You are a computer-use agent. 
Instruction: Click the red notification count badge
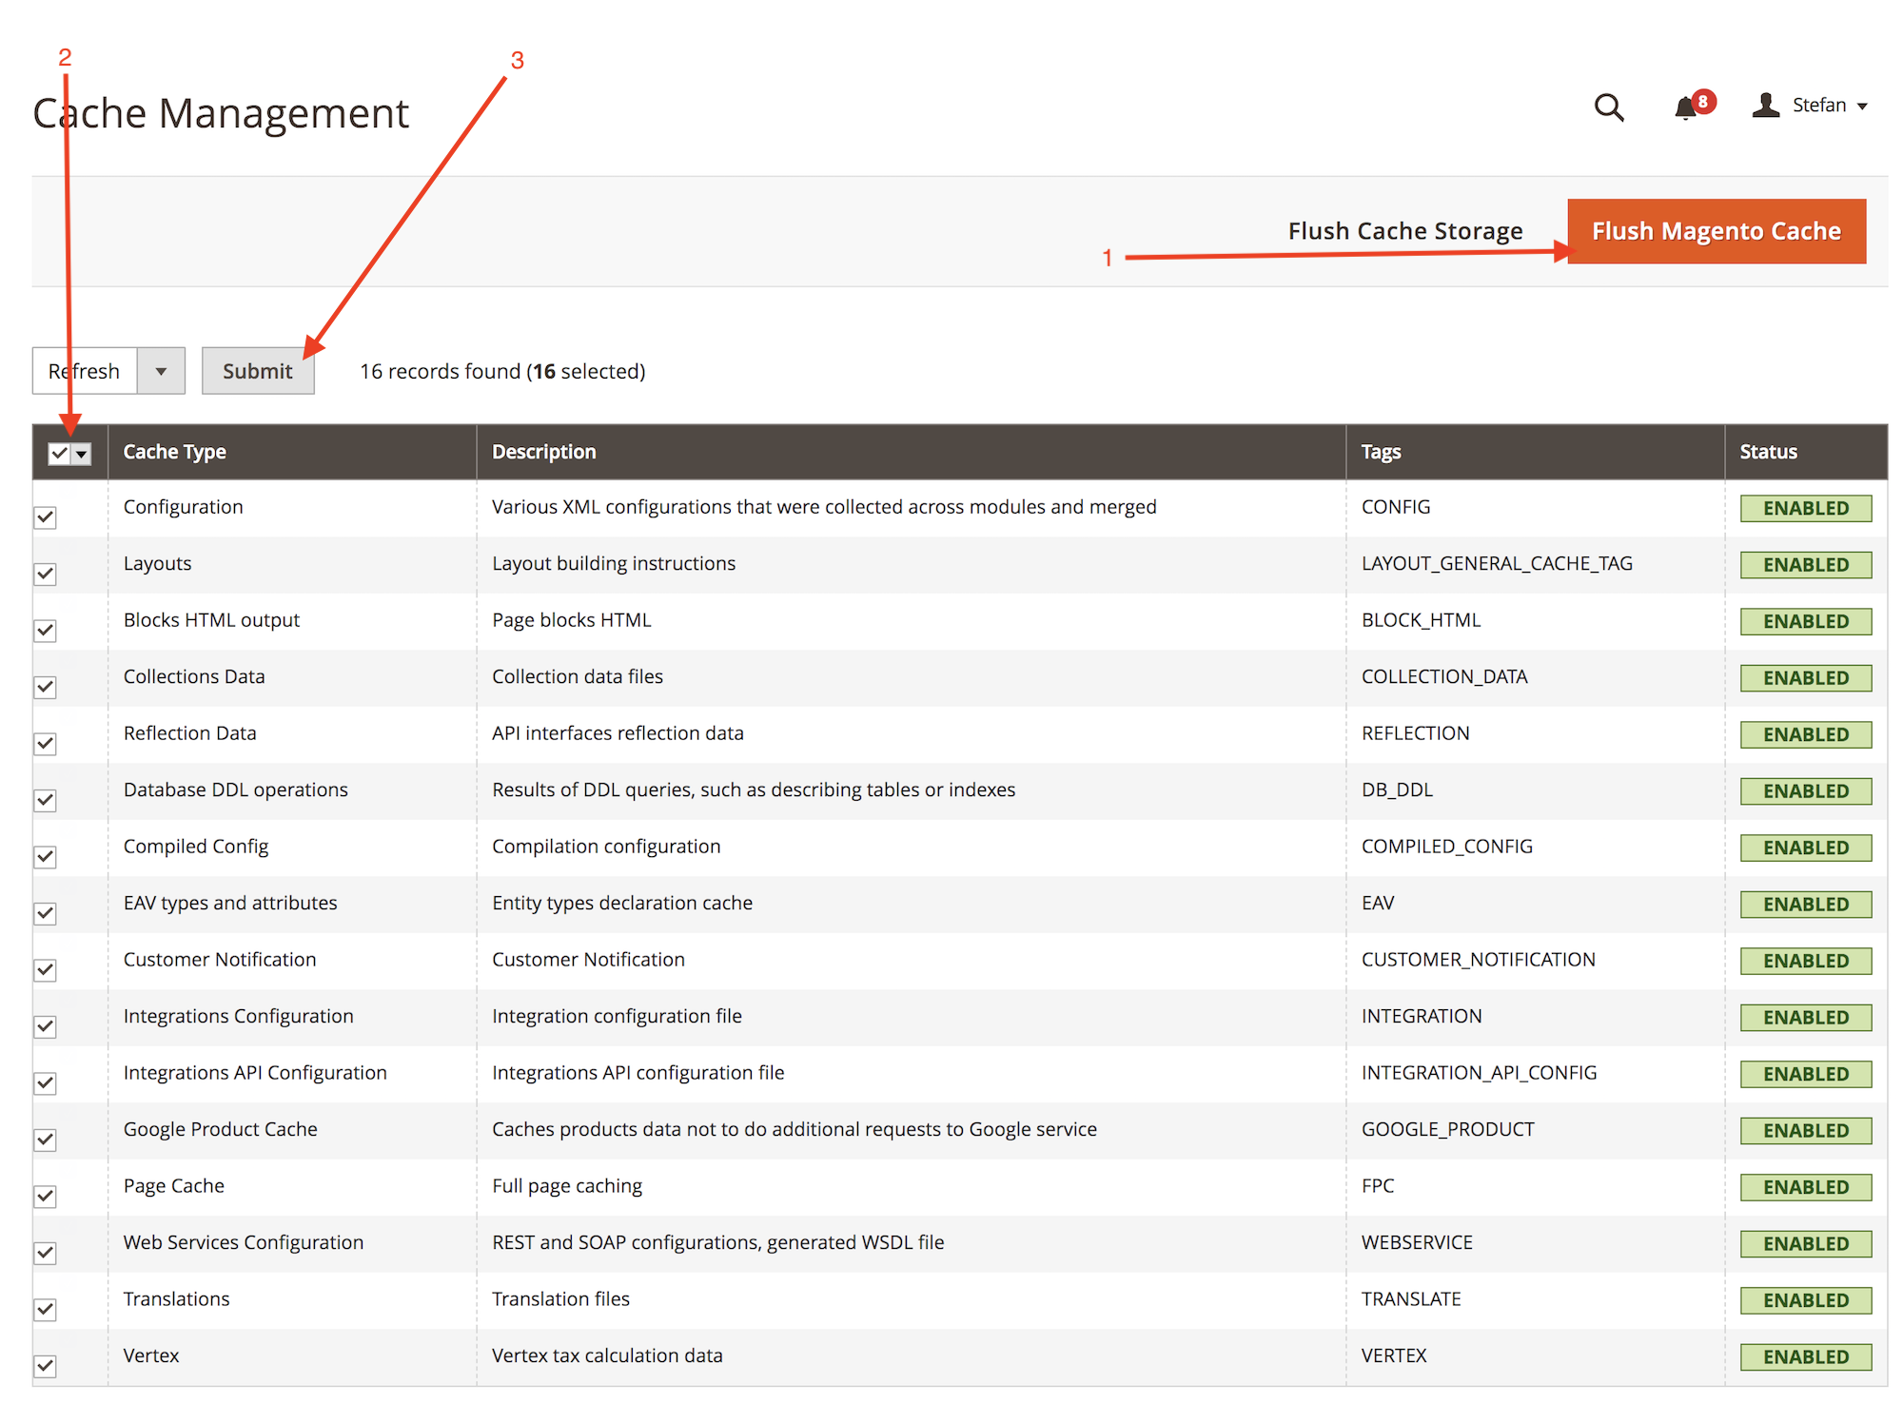click(x=1703, y=101)
